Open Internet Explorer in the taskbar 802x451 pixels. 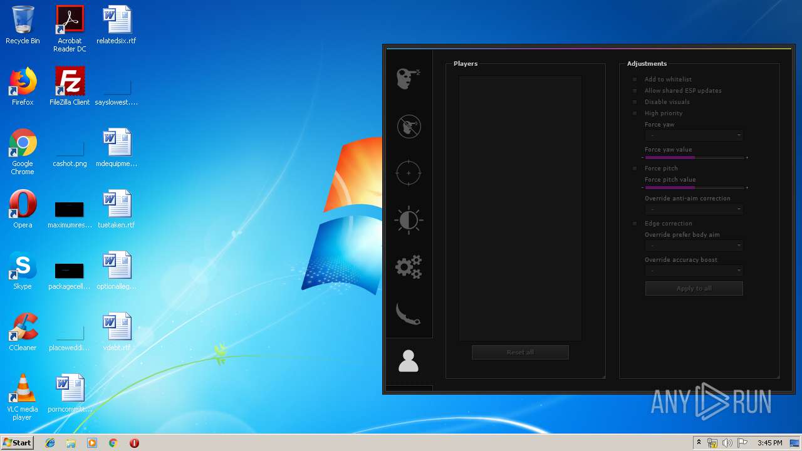coord(50,443)
